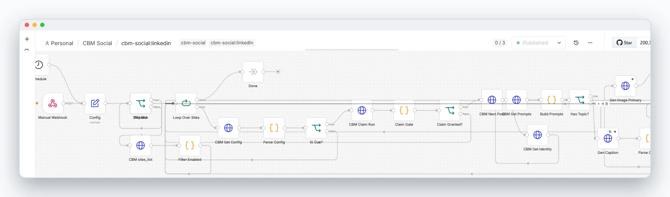The height and width of the screenshot is (197, 670).
Task: Click the 0 / 3 counter
Action: [x=500, y=43]
